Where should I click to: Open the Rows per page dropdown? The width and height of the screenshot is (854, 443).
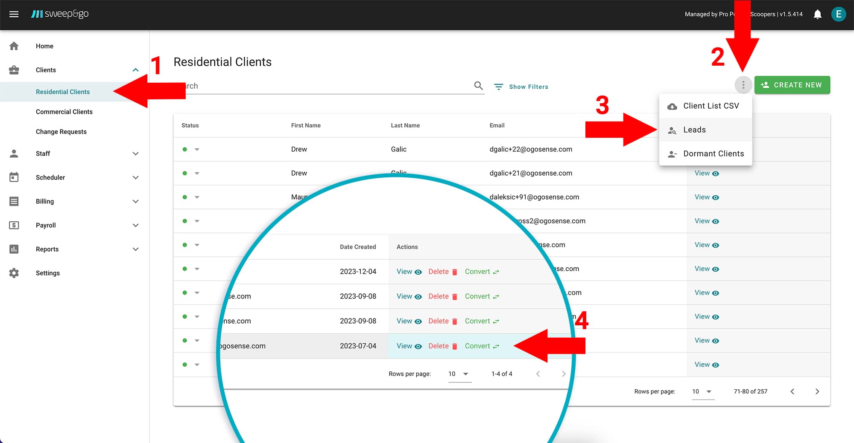pos(703,391)
